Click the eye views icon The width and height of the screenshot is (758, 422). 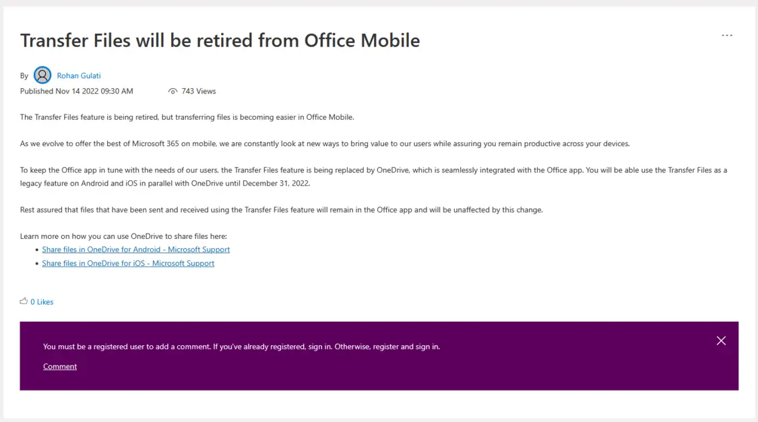tap(172, 92)
